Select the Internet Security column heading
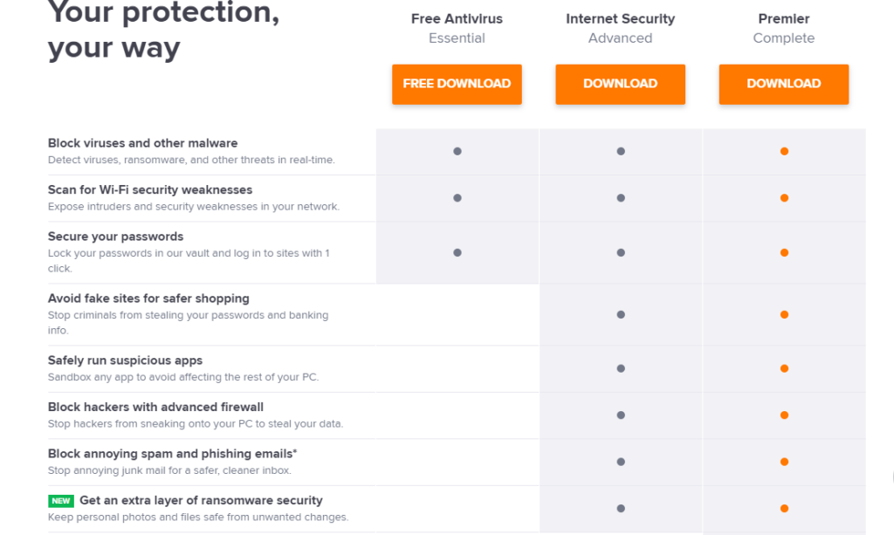The height and width of the screenshot is (535, 894). tap(621, 19)
